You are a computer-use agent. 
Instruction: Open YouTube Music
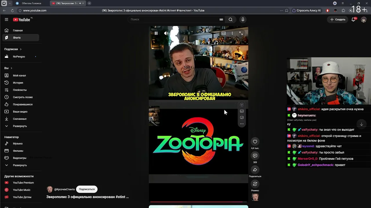coord(20,190)
